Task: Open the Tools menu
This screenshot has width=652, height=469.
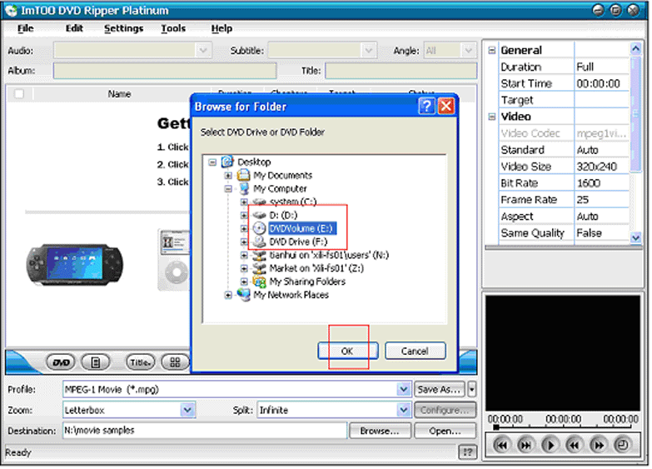Action: tap(174, 28)
